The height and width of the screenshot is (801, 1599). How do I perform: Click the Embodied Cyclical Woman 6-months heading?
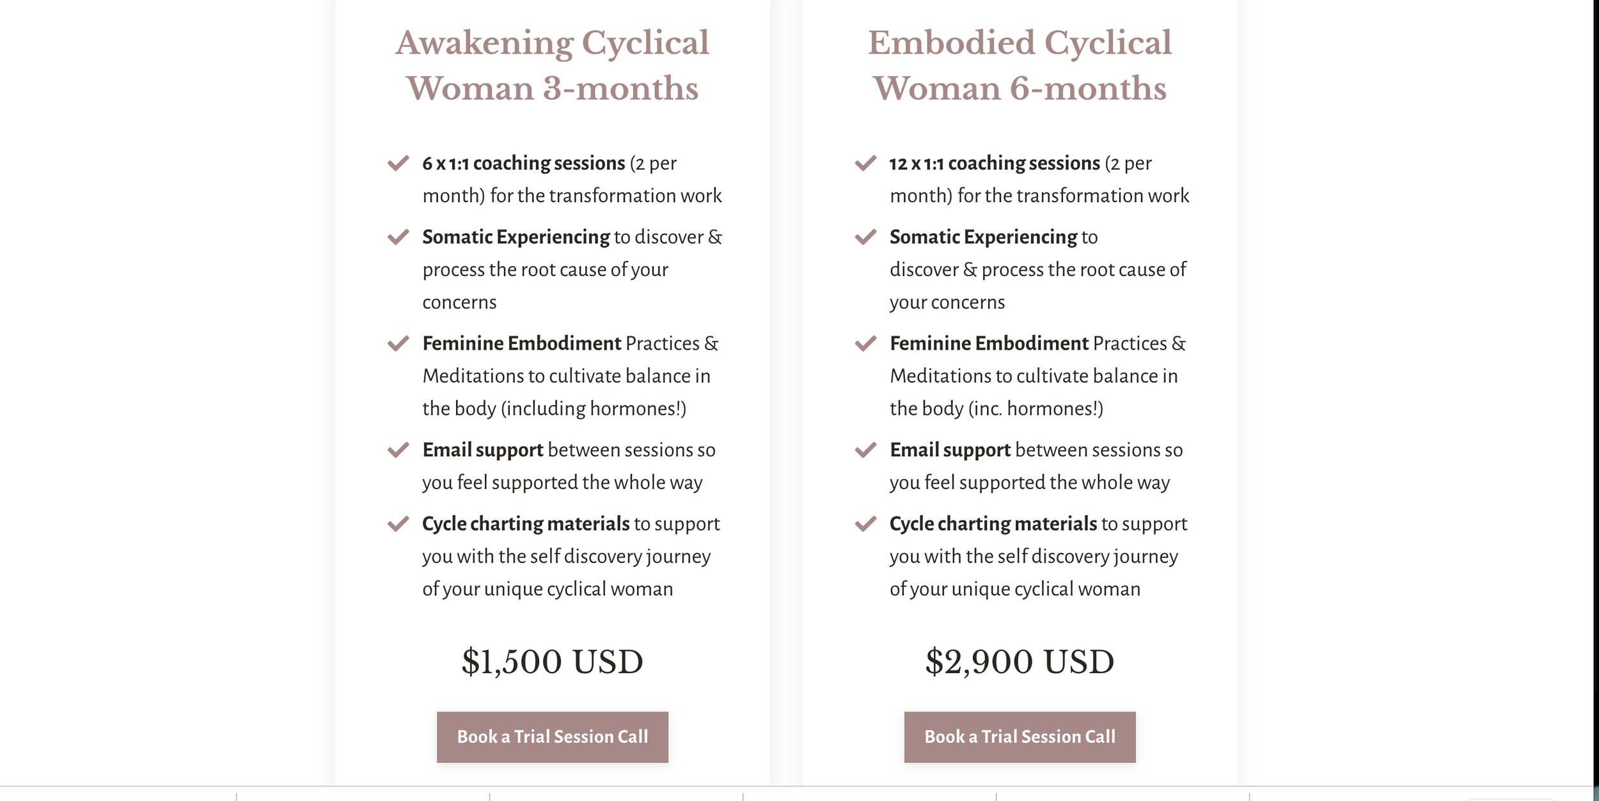[x=1020, y=65]
